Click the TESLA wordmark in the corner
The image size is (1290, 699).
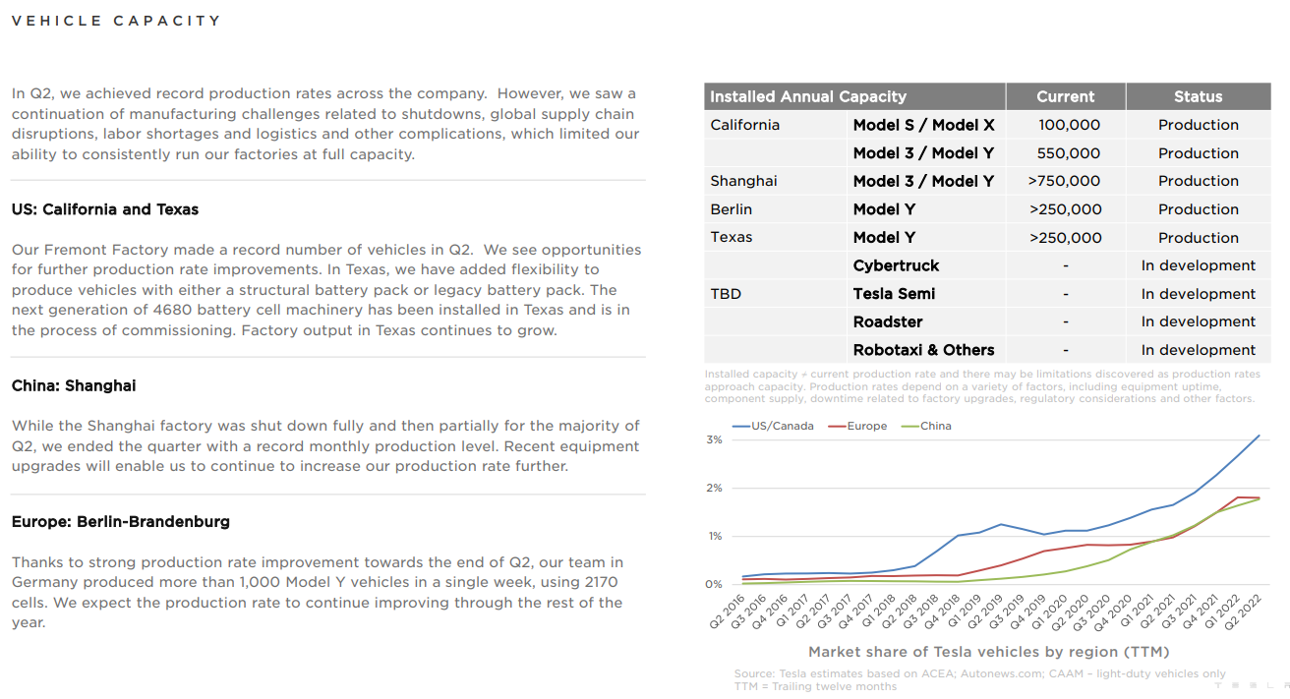(x=1251, y=685)
